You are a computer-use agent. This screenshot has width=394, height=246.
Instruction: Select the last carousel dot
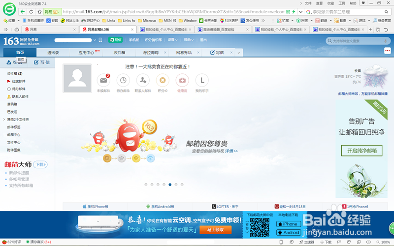click(x=182, y=184)
